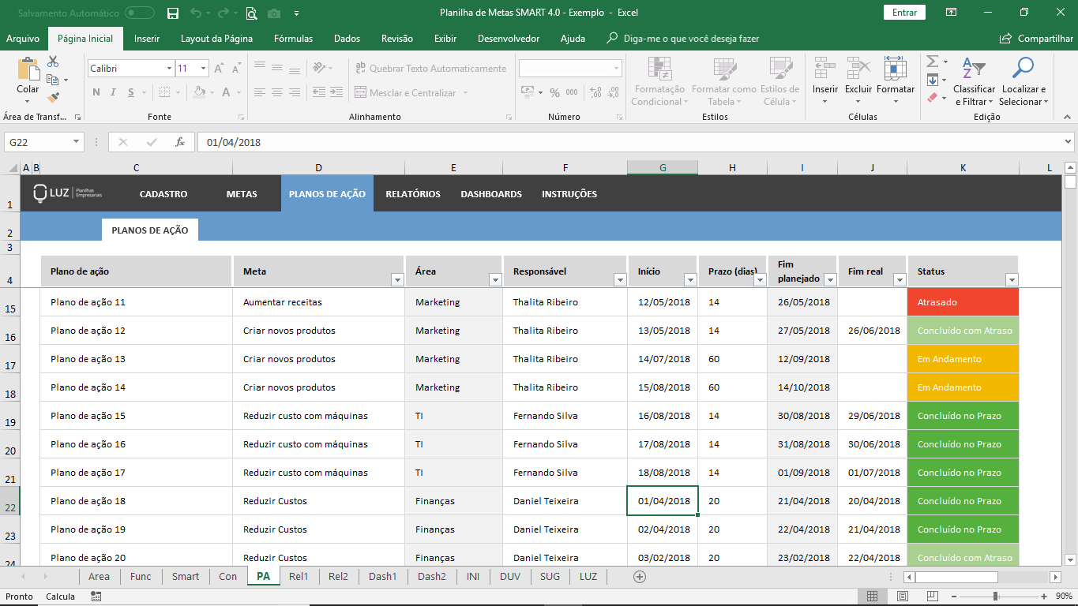Switch to the Dash1 sheet tab

(x=382, y=577)
